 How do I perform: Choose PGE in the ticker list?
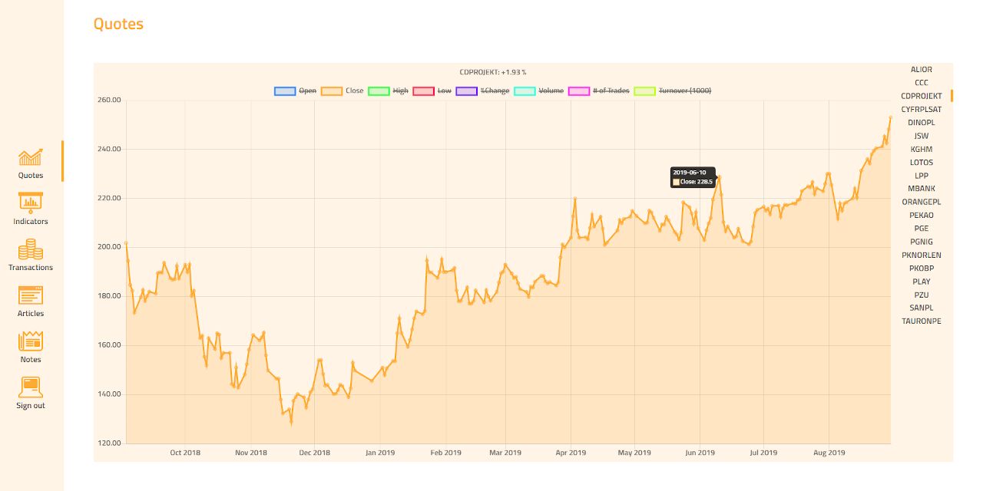[922, 229]
